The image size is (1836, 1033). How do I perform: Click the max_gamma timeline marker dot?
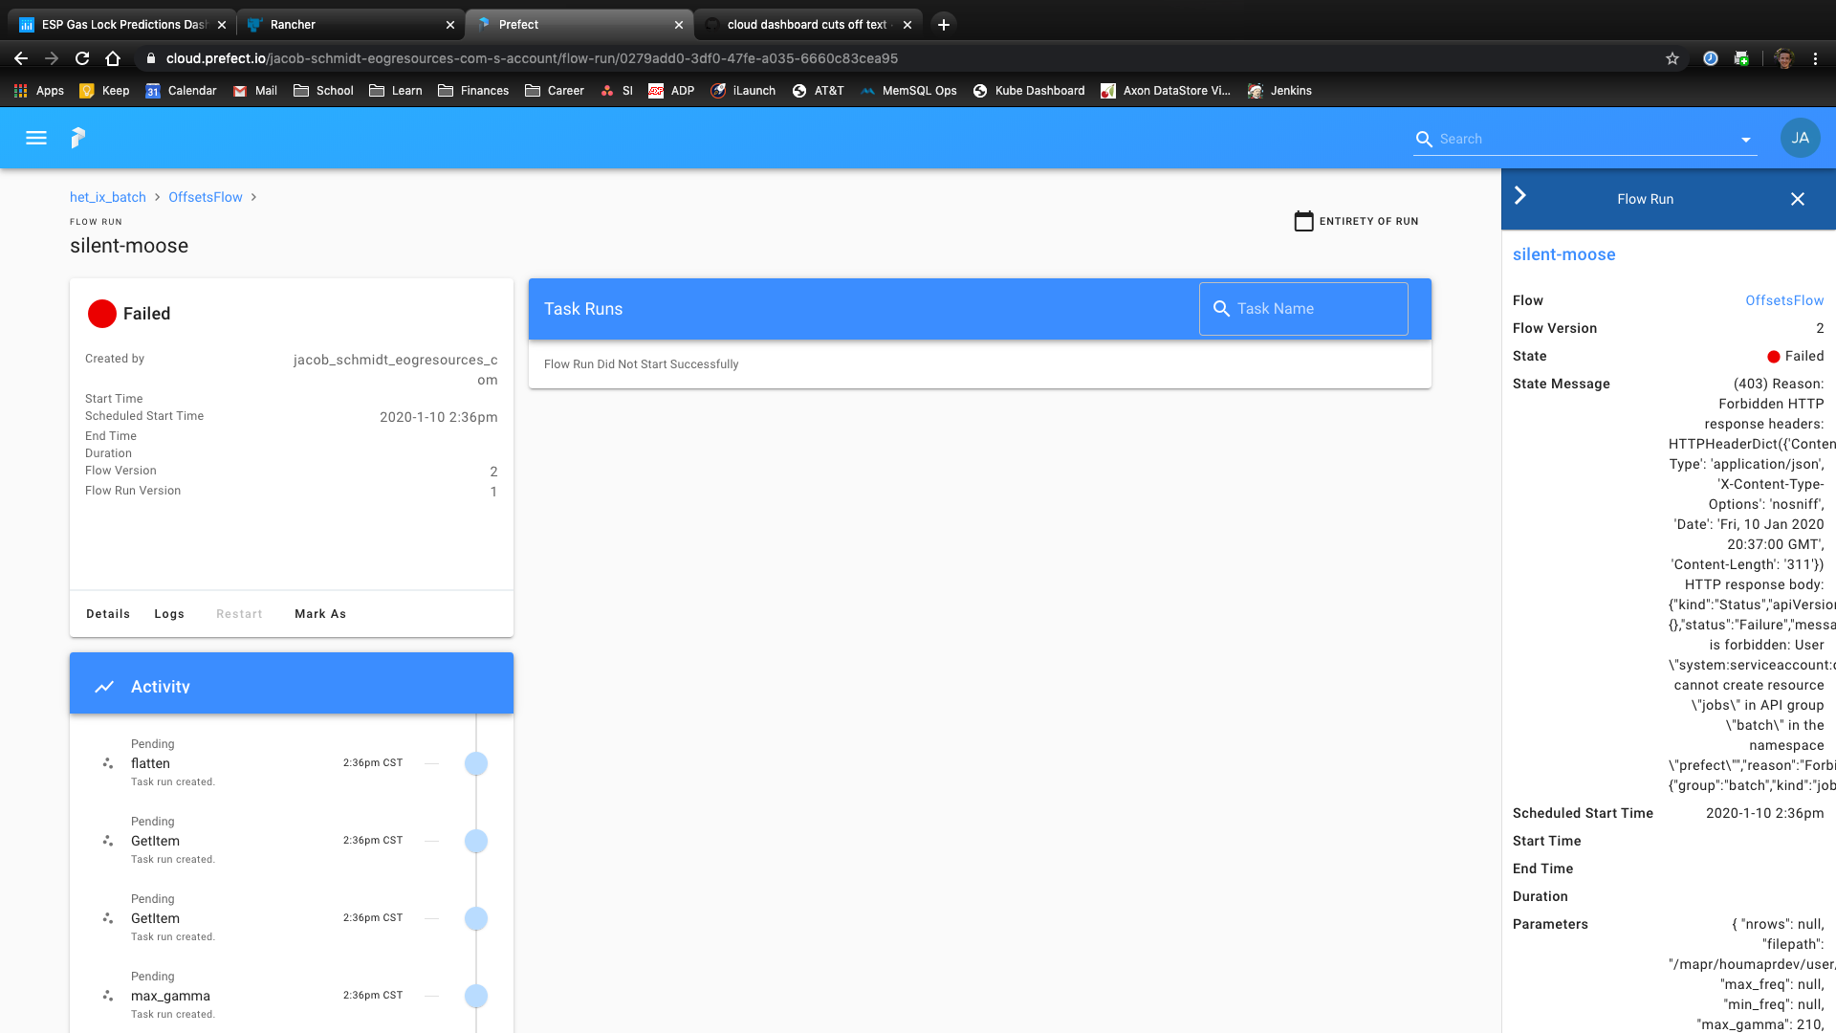[x=476, y=996]
